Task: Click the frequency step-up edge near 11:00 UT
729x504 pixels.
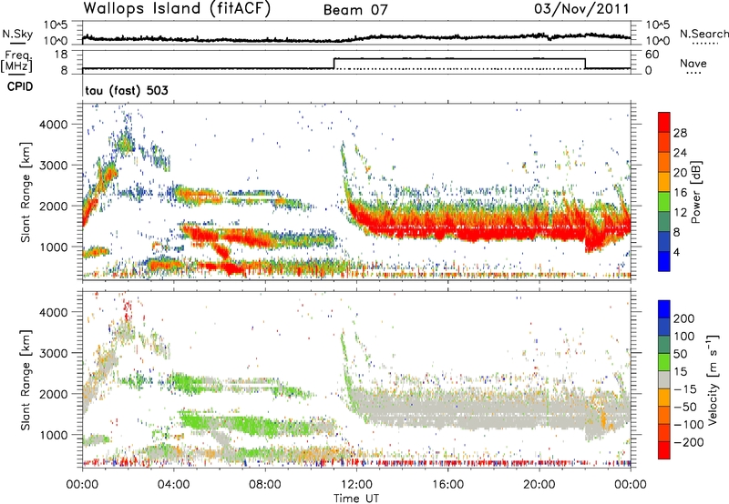Action: pos(334,64)
